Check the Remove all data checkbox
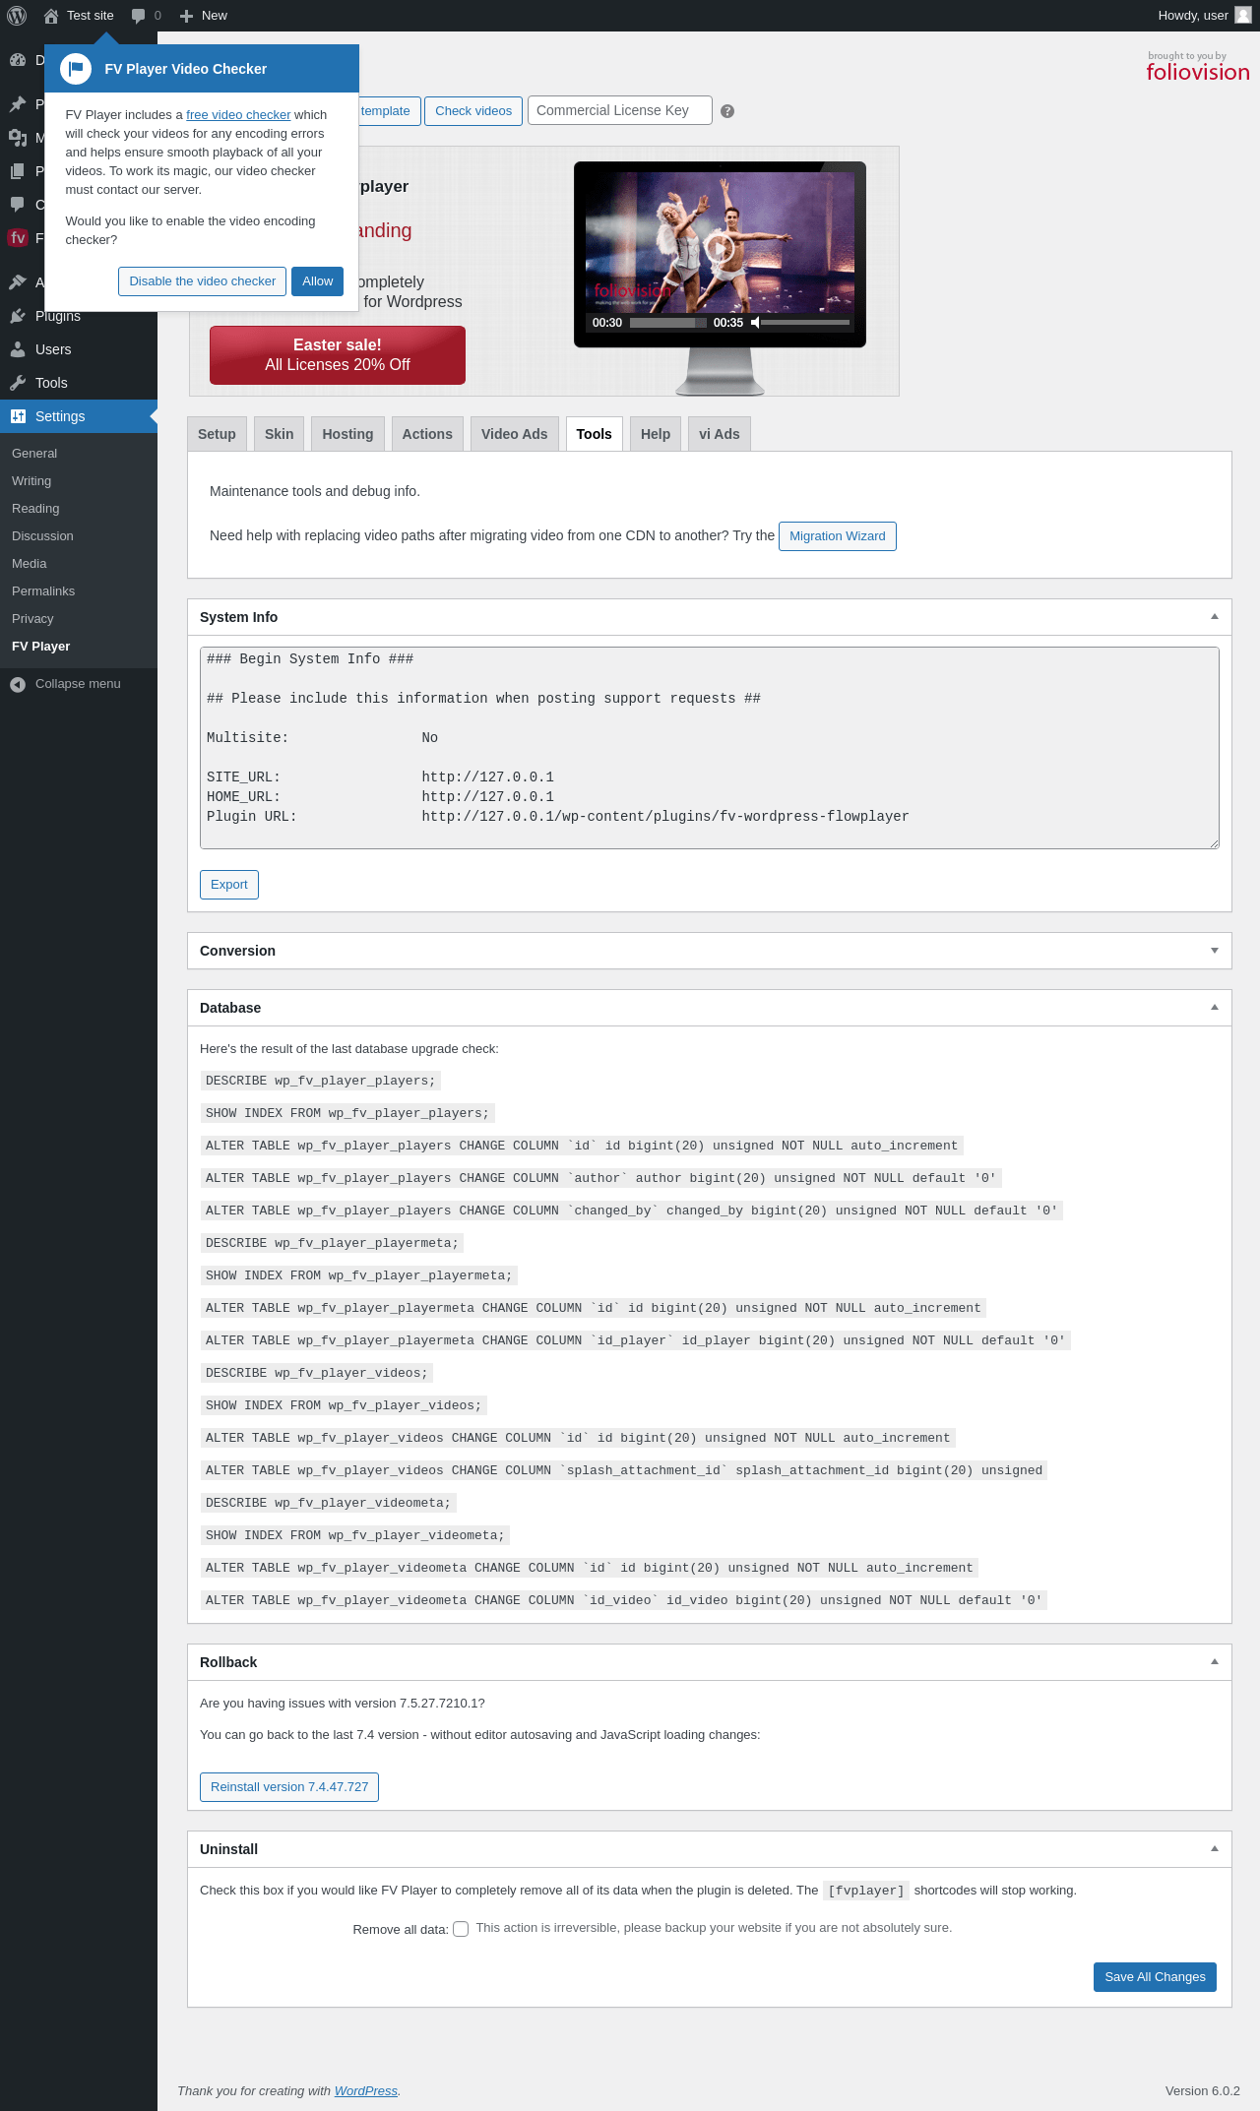The image size is (1260, 2111). [461, 1929]
